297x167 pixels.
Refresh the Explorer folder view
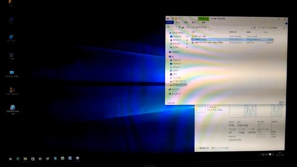(255, 28)
